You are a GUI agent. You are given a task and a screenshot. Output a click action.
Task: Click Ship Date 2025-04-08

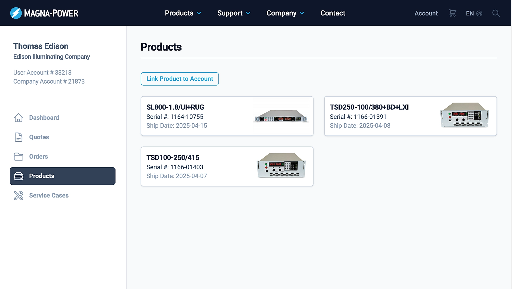click(360, 126)
